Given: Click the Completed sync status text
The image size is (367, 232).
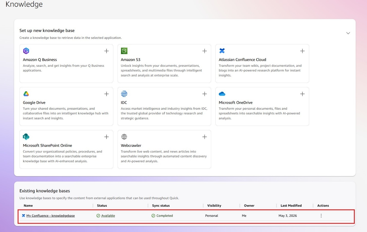Looking at the screenshot, I should 165,216.
